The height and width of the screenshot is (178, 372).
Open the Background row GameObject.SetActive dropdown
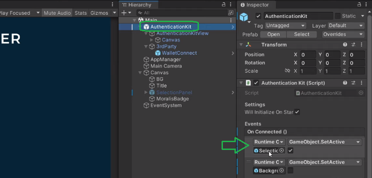pyautogui.click(x=324, y=162)
